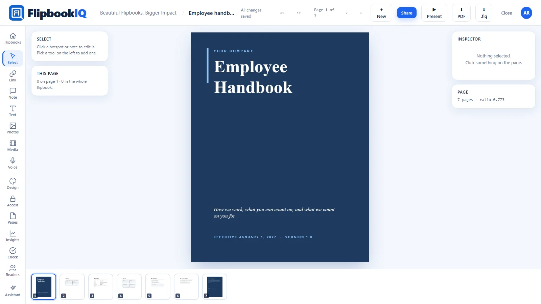Open the Photos tool
541x304 pixels.
click(13, 128)
